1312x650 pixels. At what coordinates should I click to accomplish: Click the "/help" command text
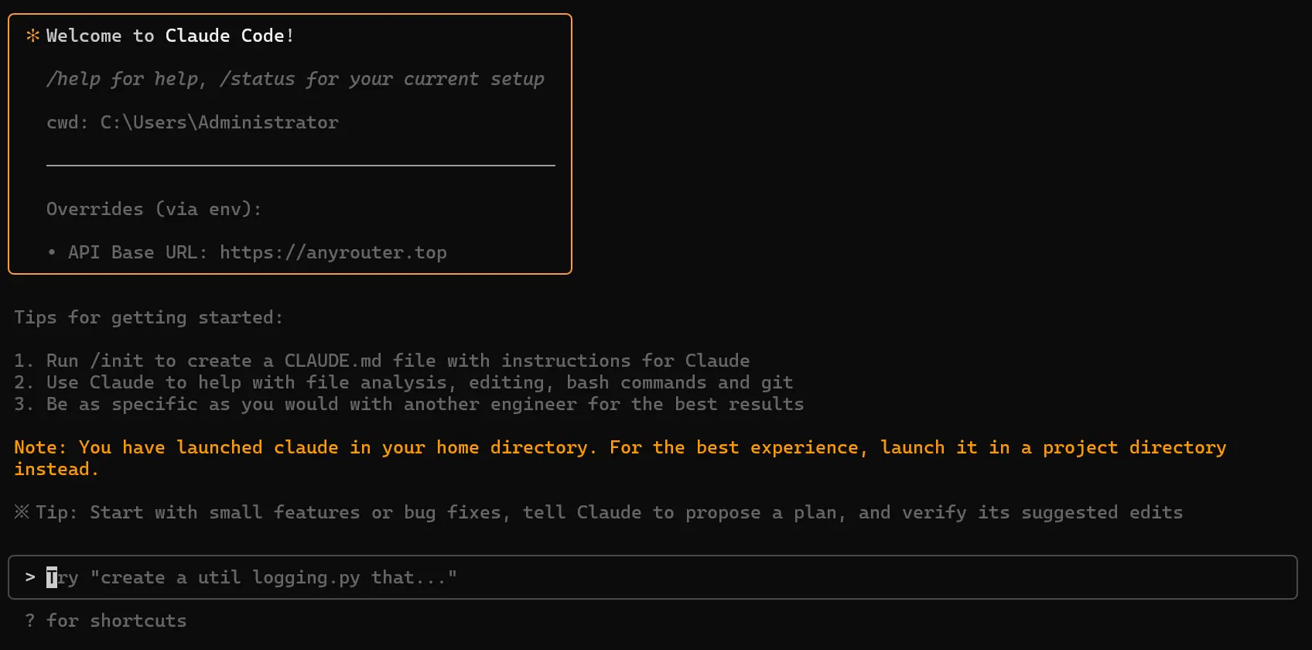73,79
